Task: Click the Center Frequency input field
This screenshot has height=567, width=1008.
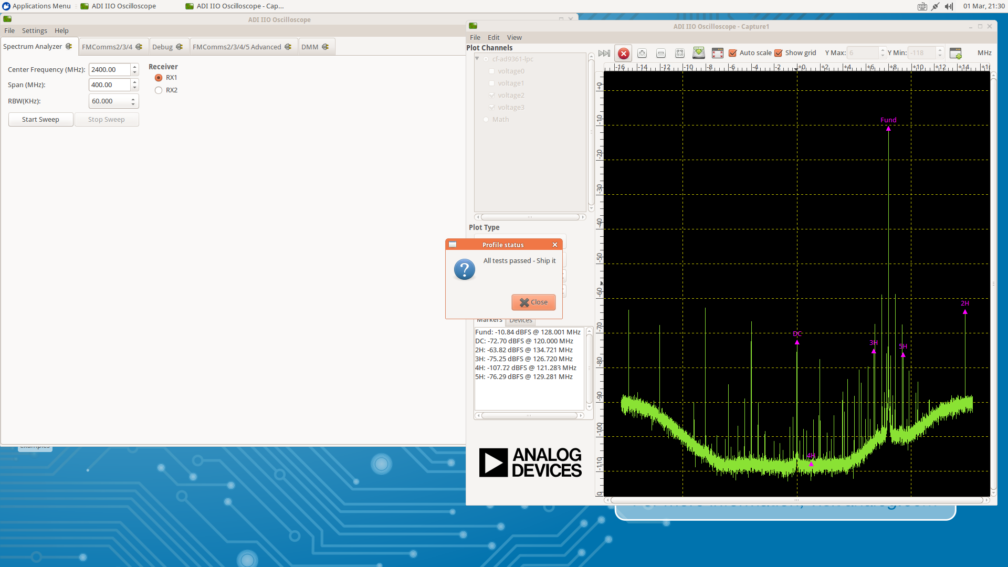Action: (x=110, y=70)
